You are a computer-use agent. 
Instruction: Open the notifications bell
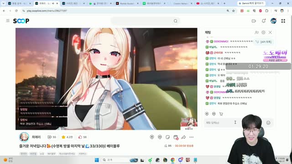pos(264,21)
